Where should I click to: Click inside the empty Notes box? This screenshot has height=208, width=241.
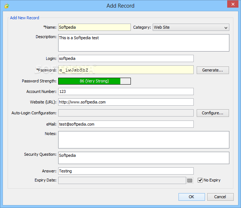pyautogui.click(x=144, y=140)
